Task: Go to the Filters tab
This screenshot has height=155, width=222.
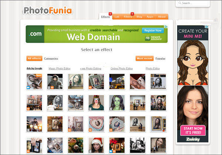Action: coord(128,17)
